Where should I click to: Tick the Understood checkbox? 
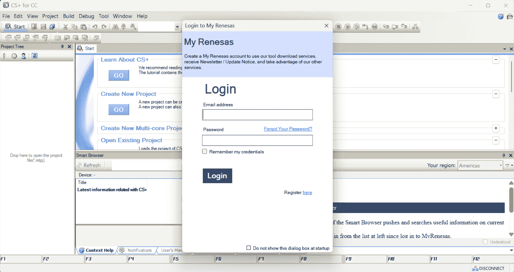point(485,242)
